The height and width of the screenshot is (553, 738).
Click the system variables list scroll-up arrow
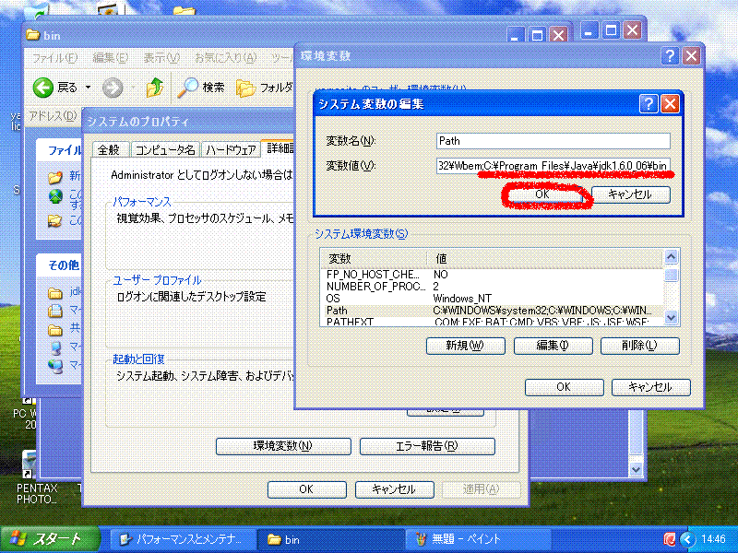pos(672,257)
